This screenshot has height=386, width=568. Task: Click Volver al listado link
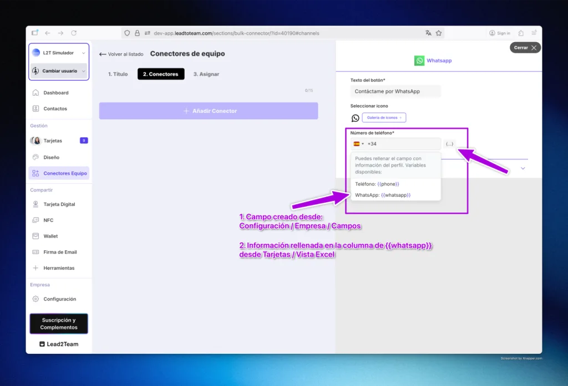coord(121,54)
